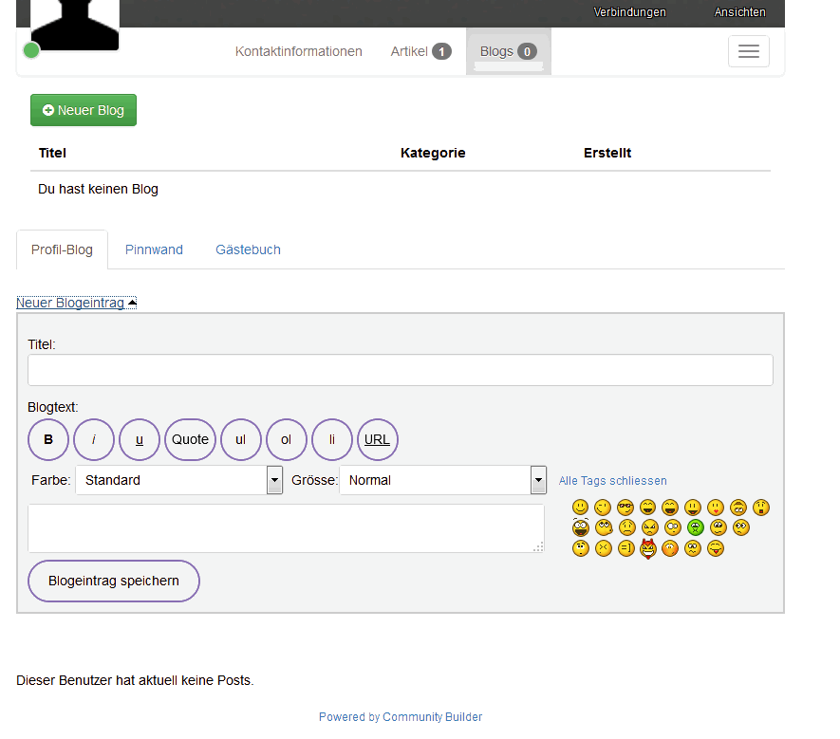Viewport: 840px width, 739px height.
Task: Switch to the Pinnwand tab
Action: click(154, 249)
